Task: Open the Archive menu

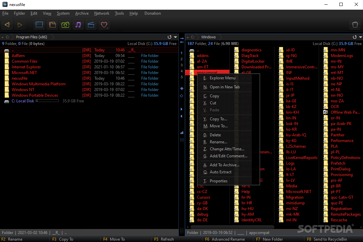Action: point(82,13)
